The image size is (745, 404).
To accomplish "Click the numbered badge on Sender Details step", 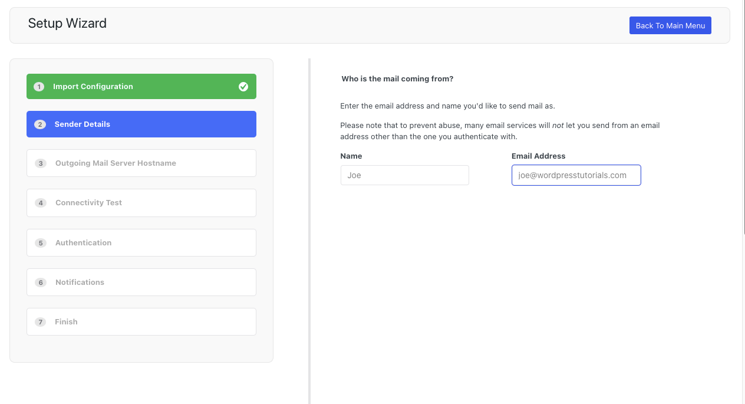I will (40, 124).
